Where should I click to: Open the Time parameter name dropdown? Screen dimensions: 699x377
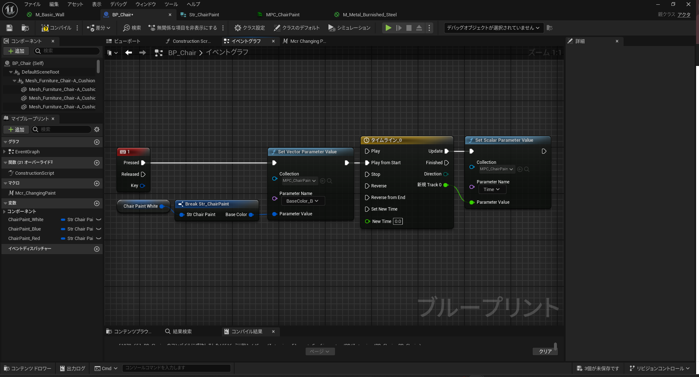[x=492, y=190]
